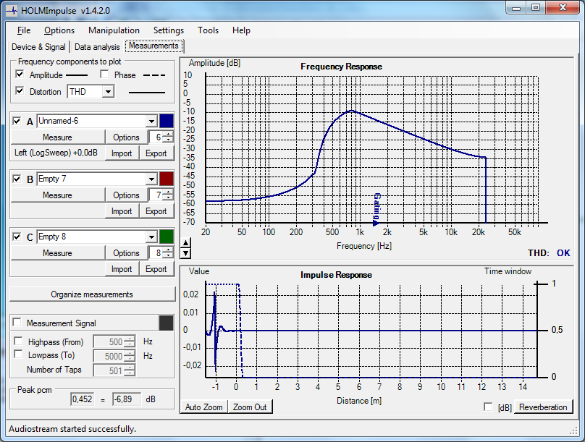Viewport: 585px width, 442px height.
Task: Enable Phase plot checkbox
Action: [104, 75]
